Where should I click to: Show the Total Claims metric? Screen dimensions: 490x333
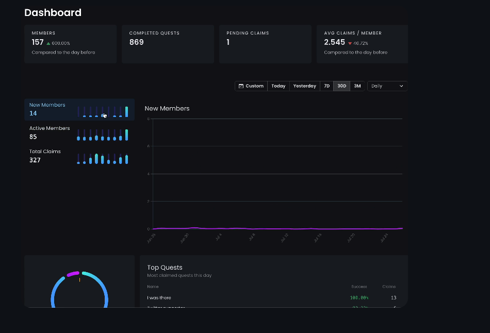45,156
